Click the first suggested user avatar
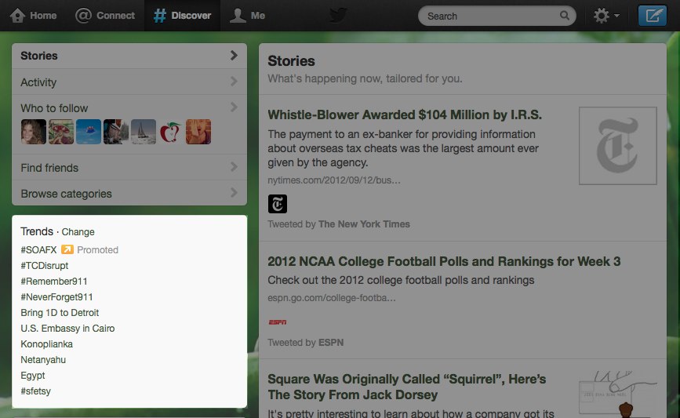The width and height of the screenshot is (680, 418). click(x=34, y=132)
